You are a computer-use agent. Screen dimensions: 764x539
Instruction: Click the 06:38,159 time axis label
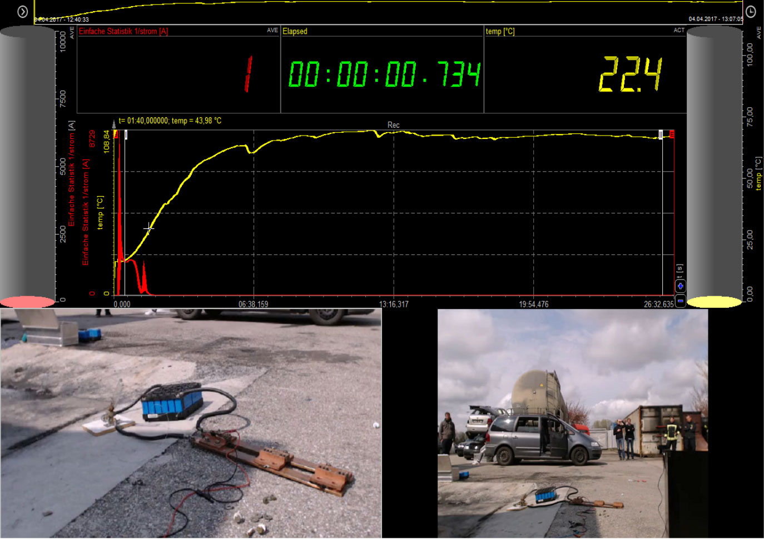pyautogui.click(x=253, y=305)
